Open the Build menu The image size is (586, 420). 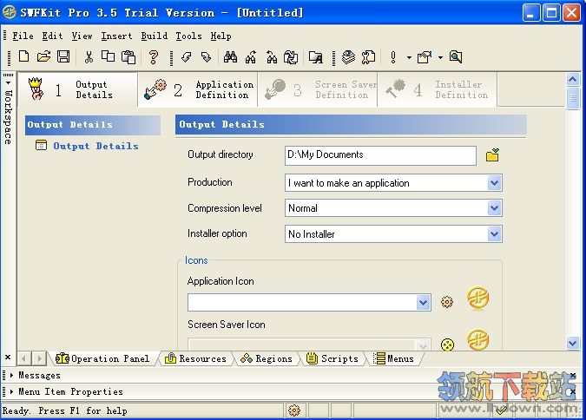coord(154,36)
